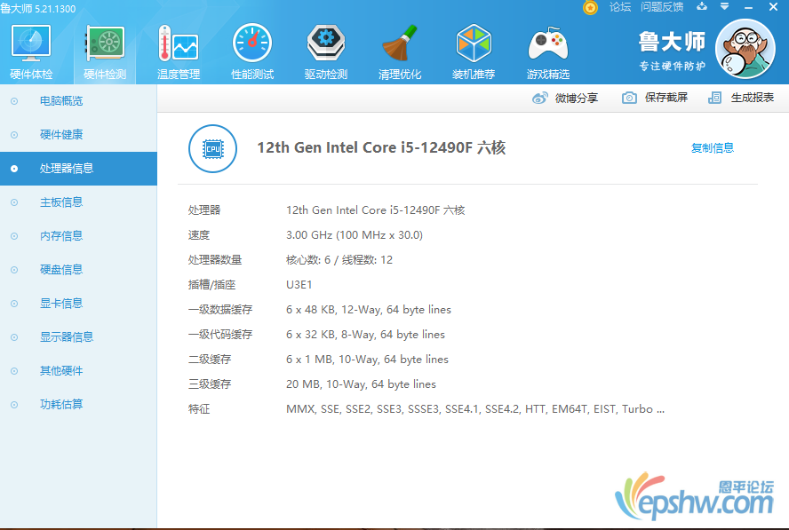Image resolution: width=789 pixels, height=530 pixels.
Task: Click the value 核心数: 6 / 线程数: 12
Action: tap(339, 260)
